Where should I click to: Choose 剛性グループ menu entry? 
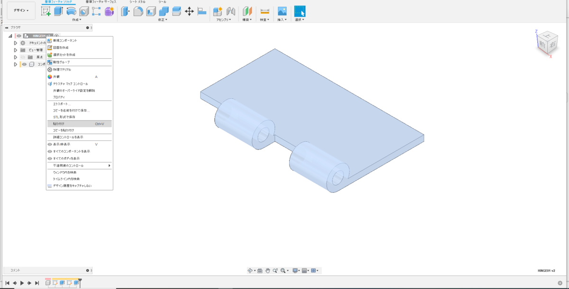(80, 62)
